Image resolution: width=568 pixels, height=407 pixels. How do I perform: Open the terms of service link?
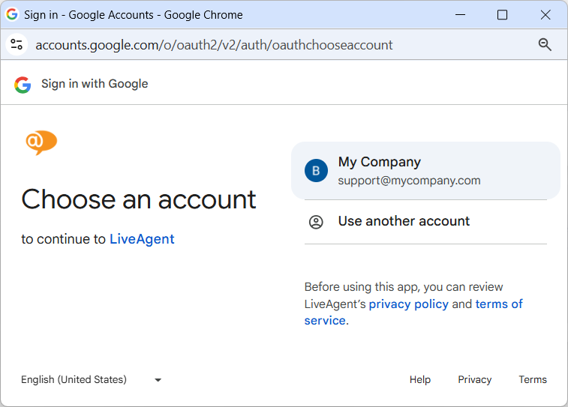coord(498,304)
